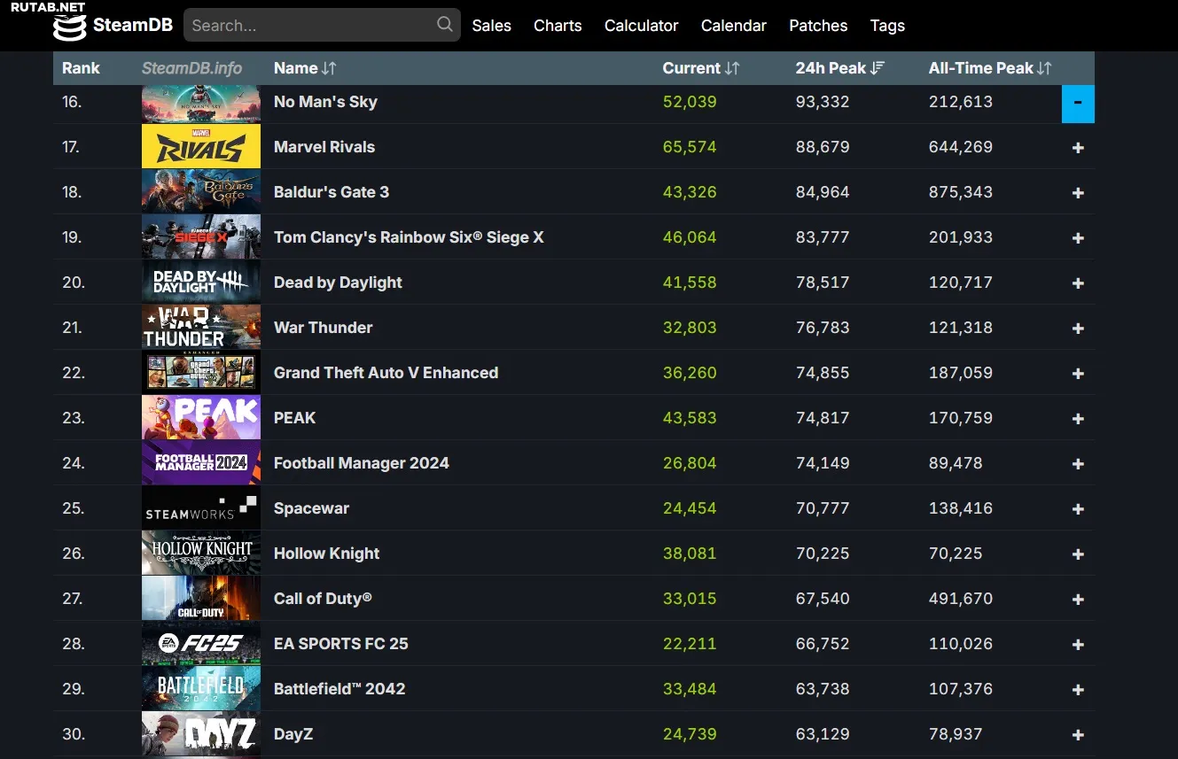The width and height of the screenshot is (1178, 759).
Task: Click the Siege X thumbnail image
Action: point(201,236)
